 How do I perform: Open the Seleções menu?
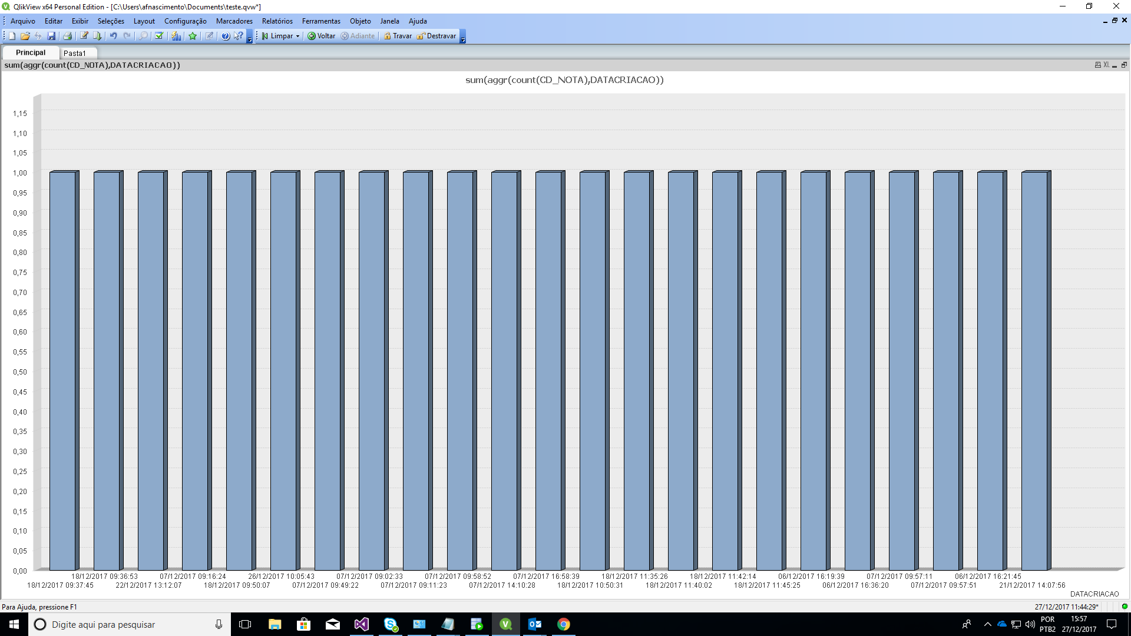coord(111,21)
